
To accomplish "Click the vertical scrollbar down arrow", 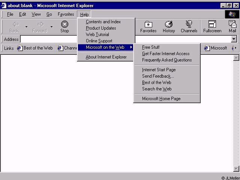I will [x=236, y=169].
